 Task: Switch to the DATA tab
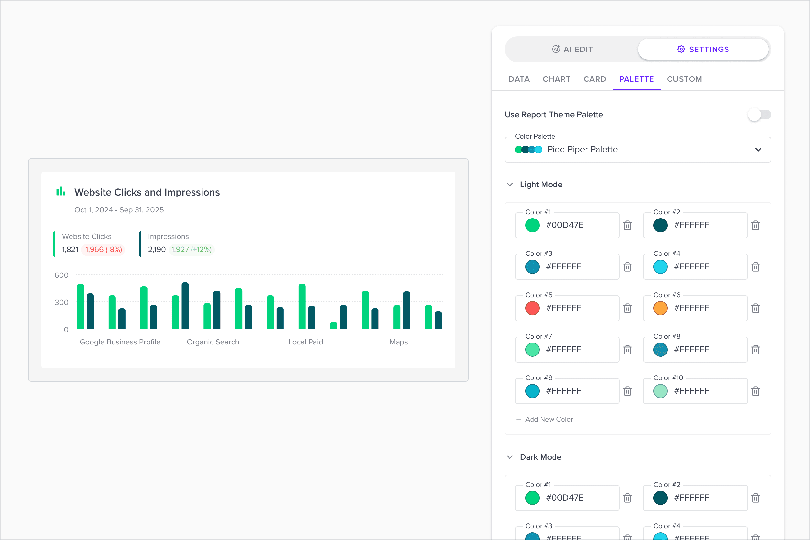pyautogui.click(x=519, y=79)
